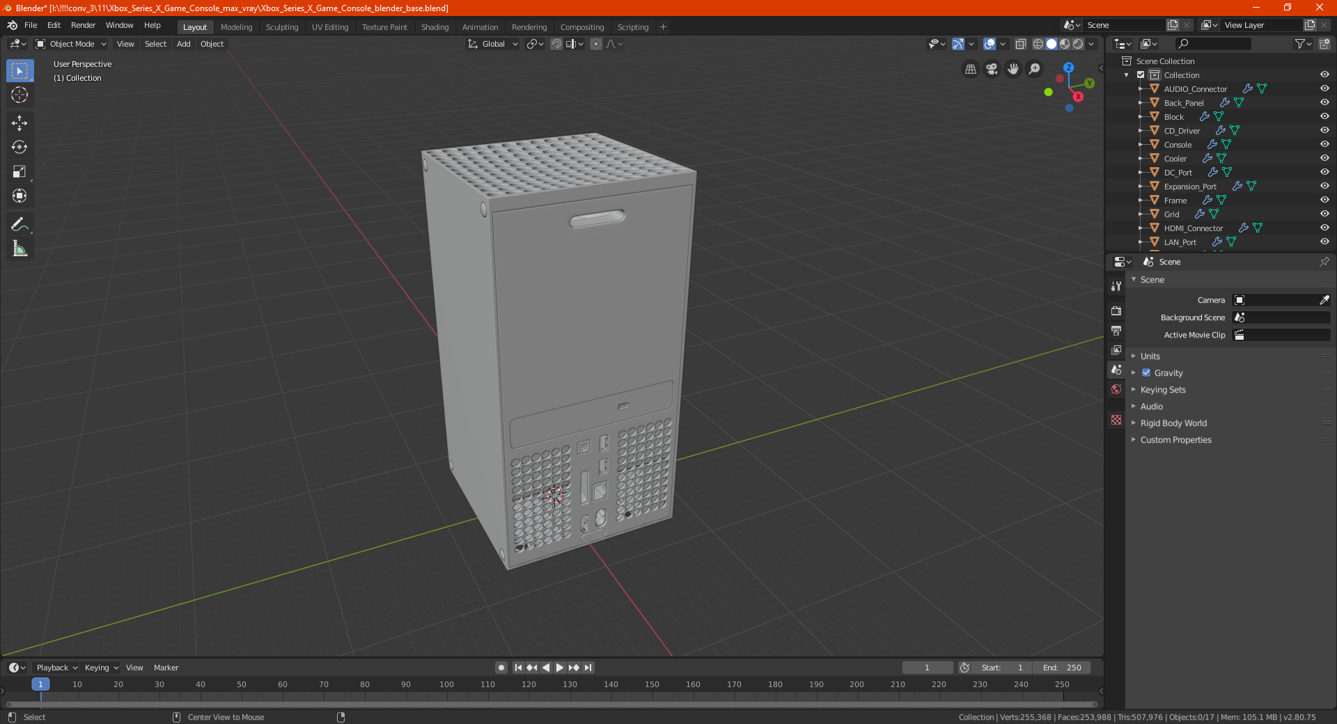Image resolution: width=1337 pixels, height=724 pixels.
Task: Toggle proportional editing in viewport header
Action: pyautogui.click(x=596, y=44)
